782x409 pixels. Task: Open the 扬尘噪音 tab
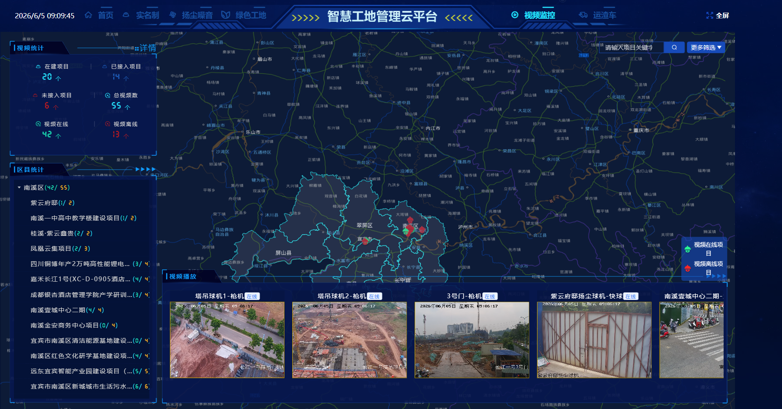pos(197,15)
